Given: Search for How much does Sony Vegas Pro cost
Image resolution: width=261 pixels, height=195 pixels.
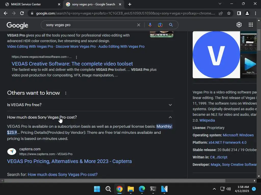Looking at the screenshot, I should (63, 174).
